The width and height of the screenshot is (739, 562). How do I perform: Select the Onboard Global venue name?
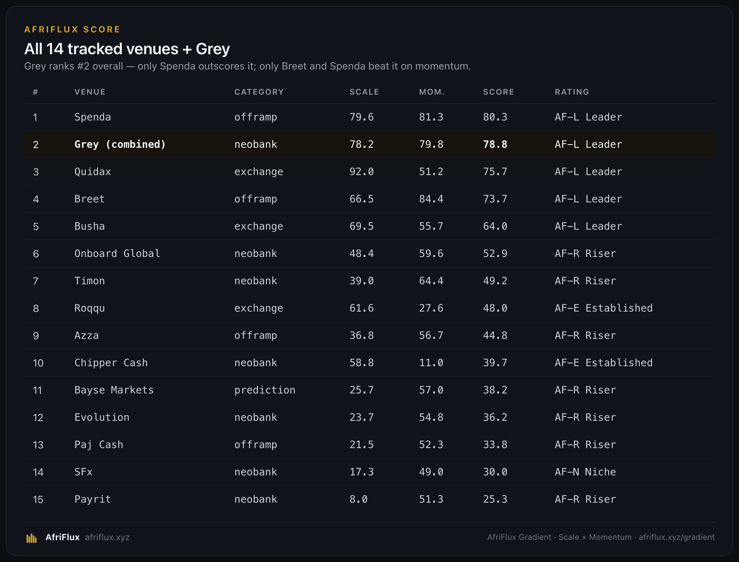(117, 254)
